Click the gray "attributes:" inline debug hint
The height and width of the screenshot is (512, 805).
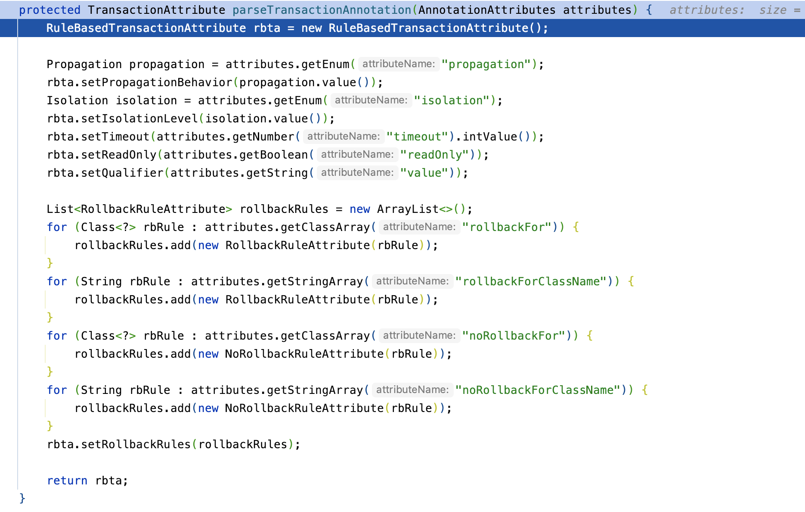707,10
